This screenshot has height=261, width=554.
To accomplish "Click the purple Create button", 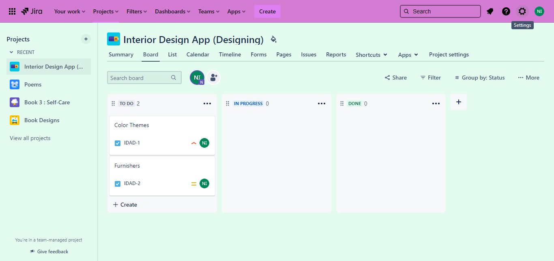I will coord(267,11).
